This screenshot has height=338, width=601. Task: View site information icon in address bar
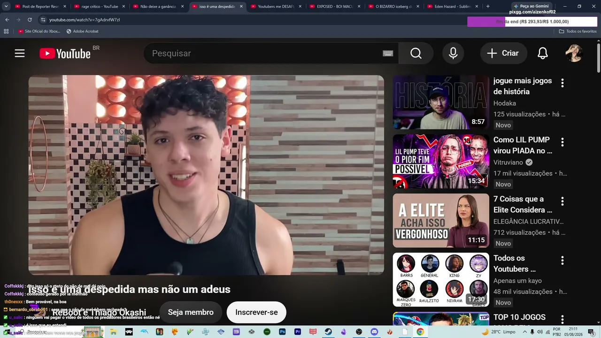click(43, 20)
